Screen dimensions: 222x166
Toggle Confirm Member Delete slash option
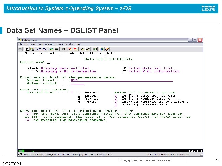(116, 99)
